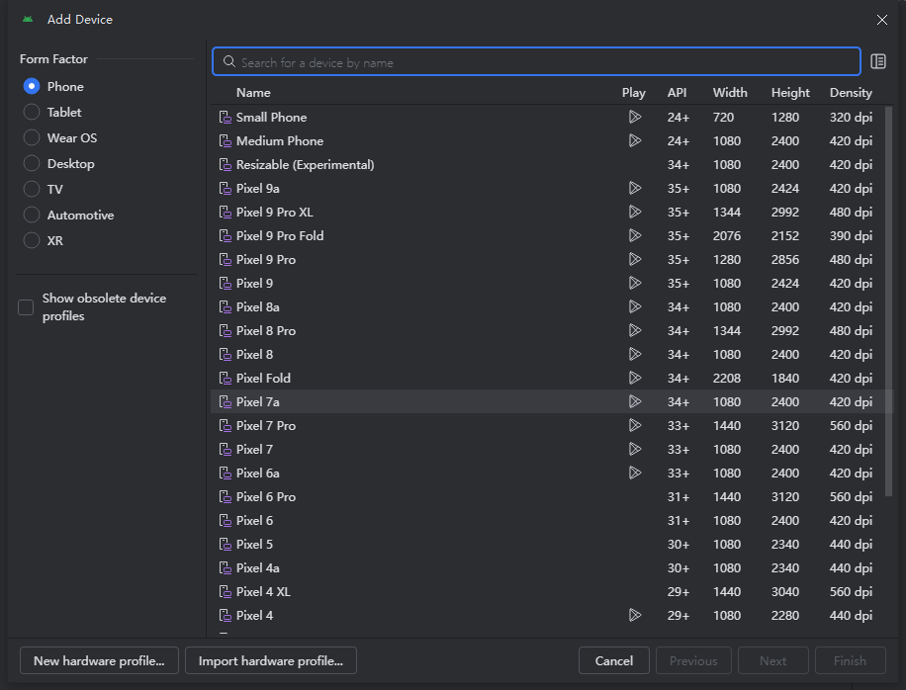Image resolution: width=906 pixels, height=690 pixels.
Task: Open the New hardware profile dialog
Action: click(x=99, y=660)
